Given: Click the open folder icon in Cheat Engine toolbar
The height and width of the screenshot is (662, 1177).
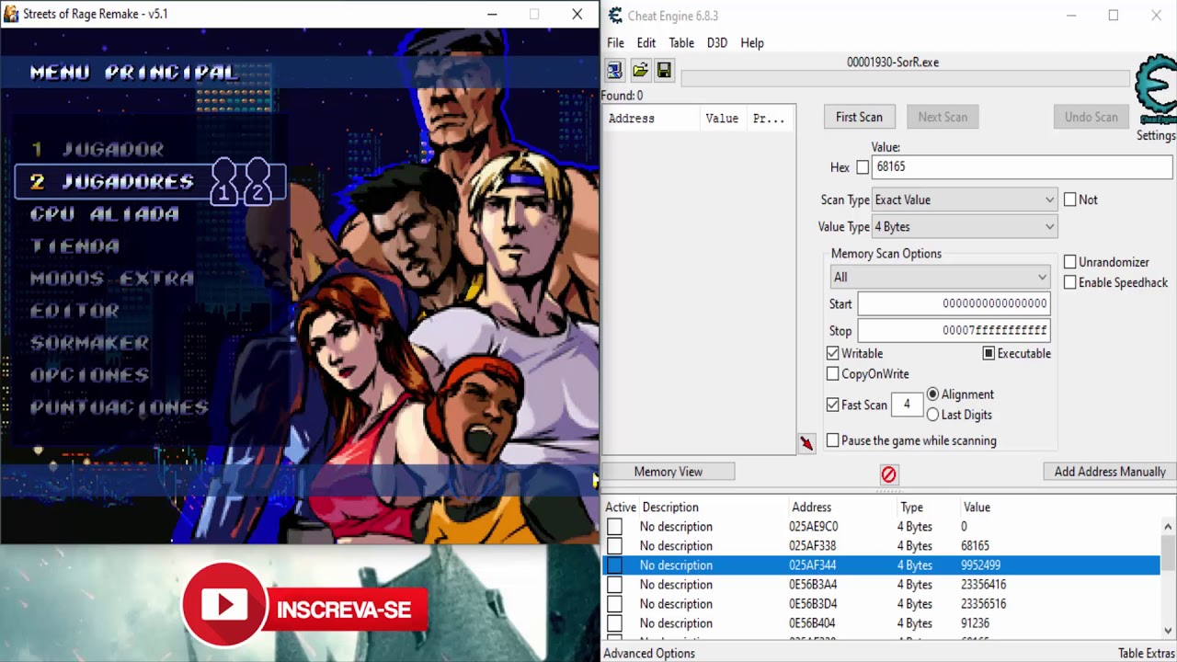Looking at the screenshot, I should [639, 70].
